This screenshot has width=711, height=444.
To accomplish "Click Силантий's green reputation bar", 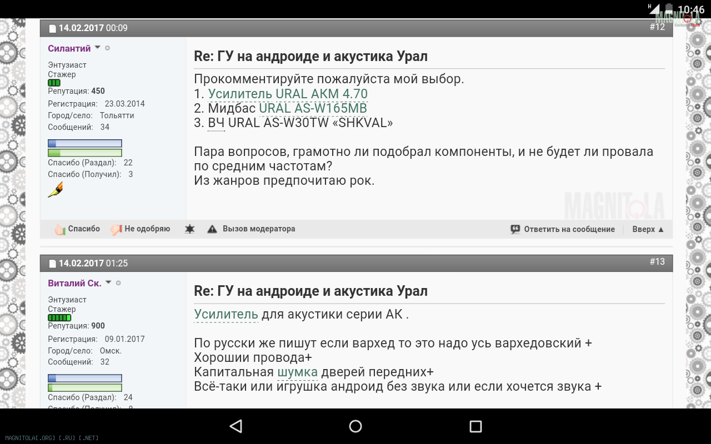I will (54, 83).
